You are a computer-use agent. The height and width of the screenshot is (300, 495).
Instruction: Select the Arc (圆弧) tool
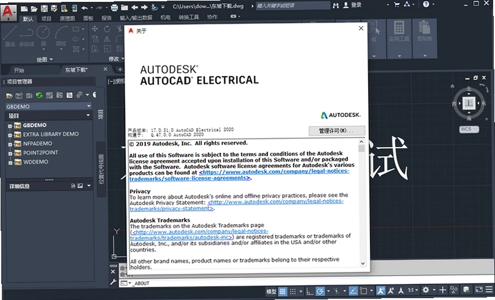coord(61,37)
